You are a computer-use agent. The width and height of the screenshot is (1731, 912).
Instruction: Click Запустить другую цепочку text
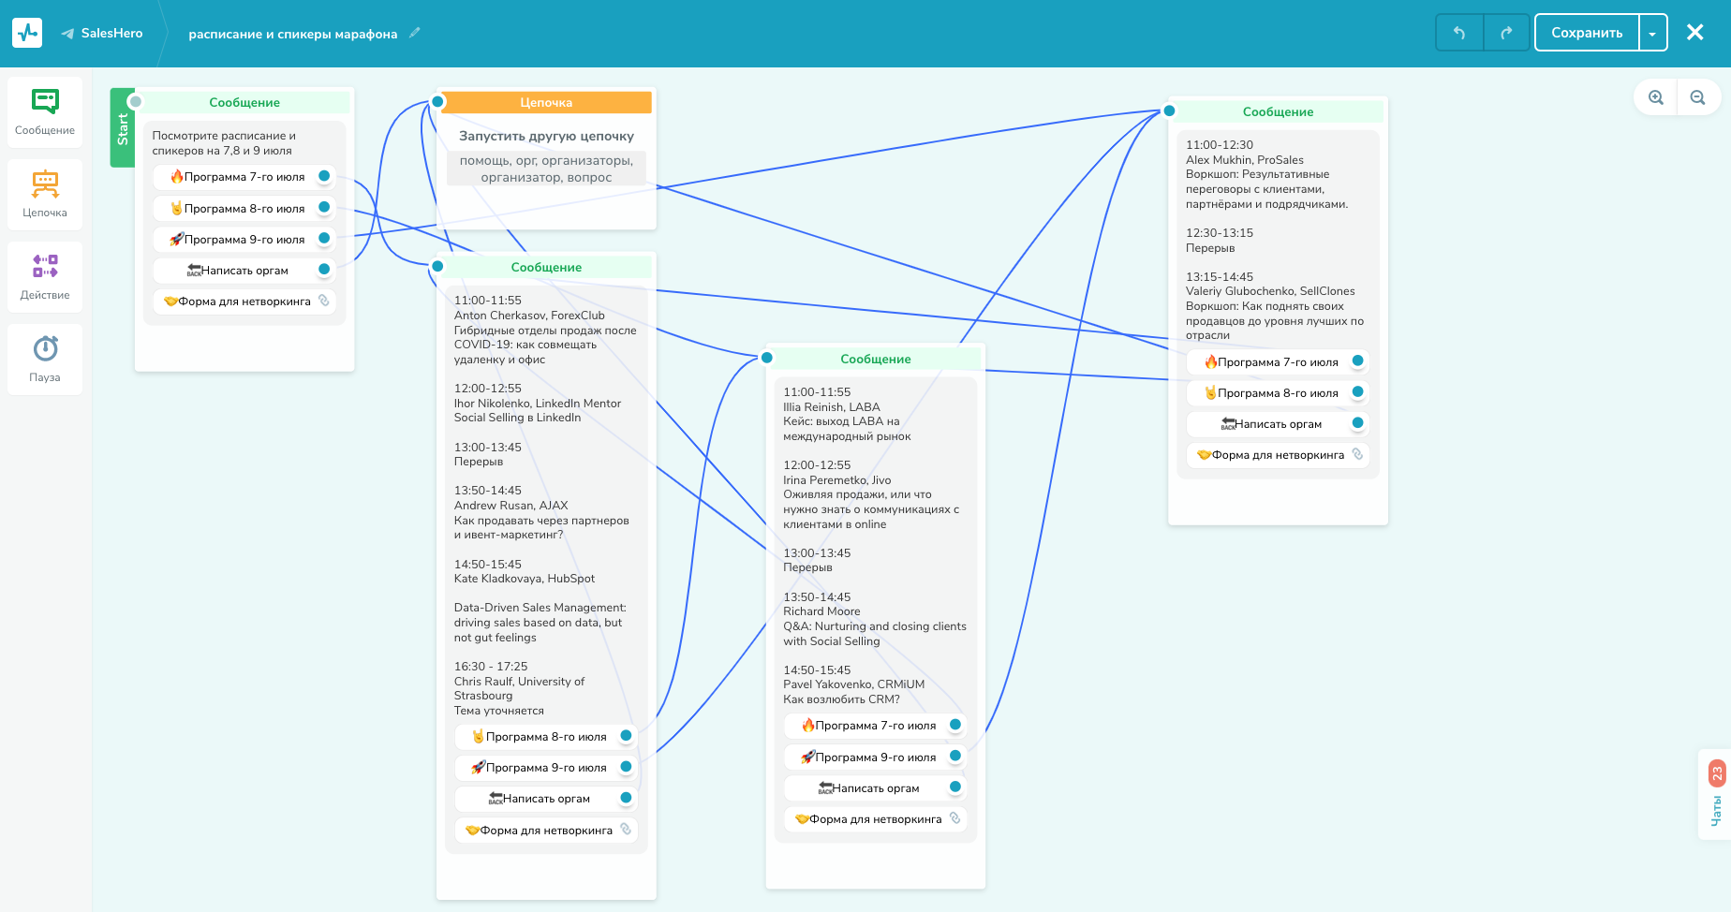(546, 136)
